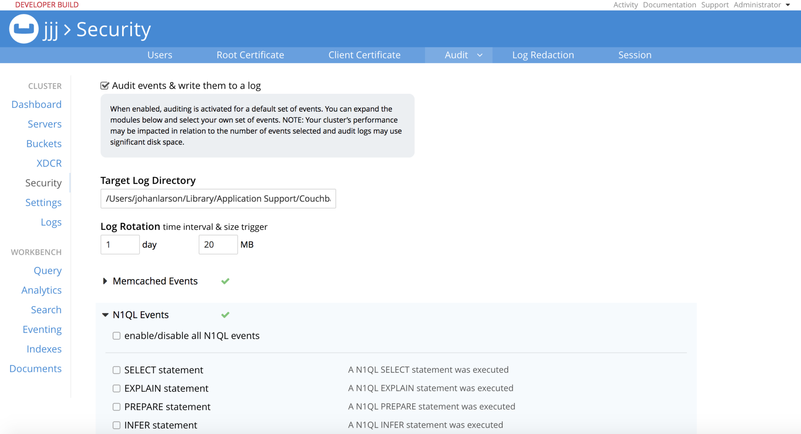This screenshot has width=801, height=434.
Task: Open the Query workbench
Action: click(x=47, y=271)
